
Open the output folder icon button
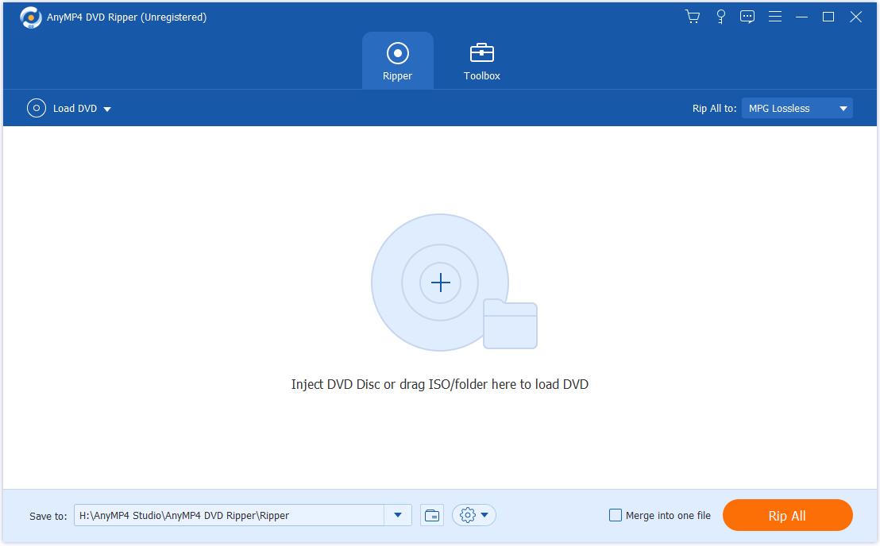click(431, 515)
